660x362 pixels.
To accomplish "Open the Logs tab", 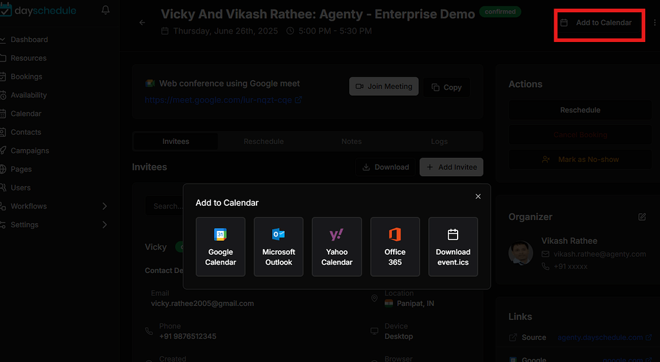I will 439,141.
